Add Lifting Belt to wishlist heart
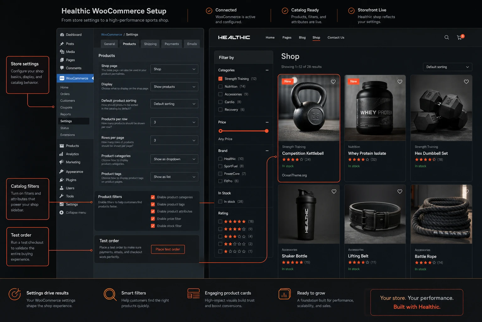The width and height of the screenshot is (482, 322). coord(400,192)
